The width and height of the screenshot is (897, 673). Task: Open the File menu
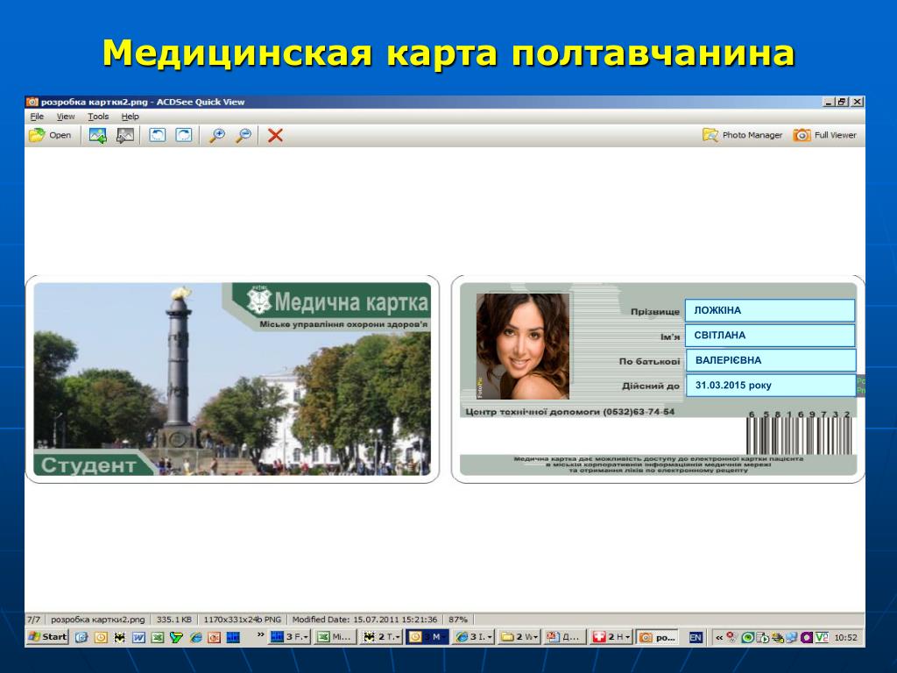point(37,117)
